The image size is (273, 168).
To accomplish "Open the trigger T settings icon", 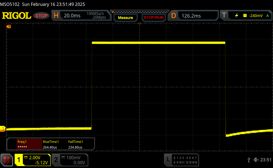I will tap(224, 15).
